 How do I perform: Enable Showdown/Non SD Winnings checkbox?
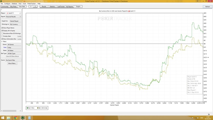[x=2, y=33]
